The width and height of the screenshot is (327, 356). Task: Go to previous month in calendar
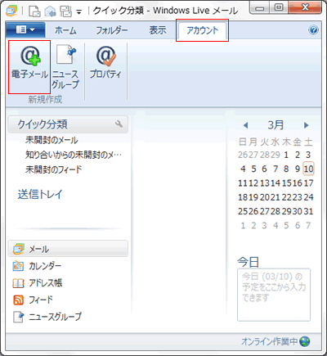click(x=245, y=125)
